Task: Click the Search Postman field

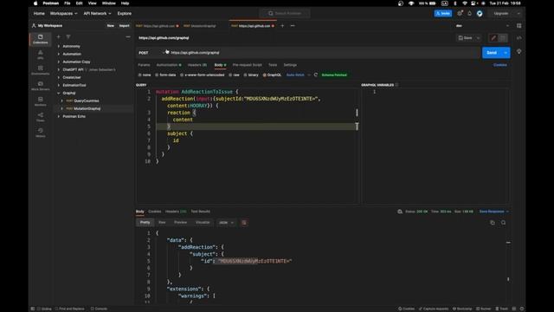Action: [285, 14]
